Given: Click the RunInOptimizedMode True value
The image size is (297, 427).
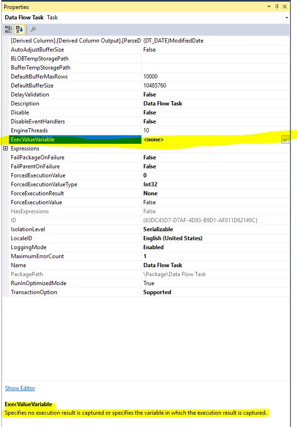Looking at the screenshot, I should coord(149,283).
